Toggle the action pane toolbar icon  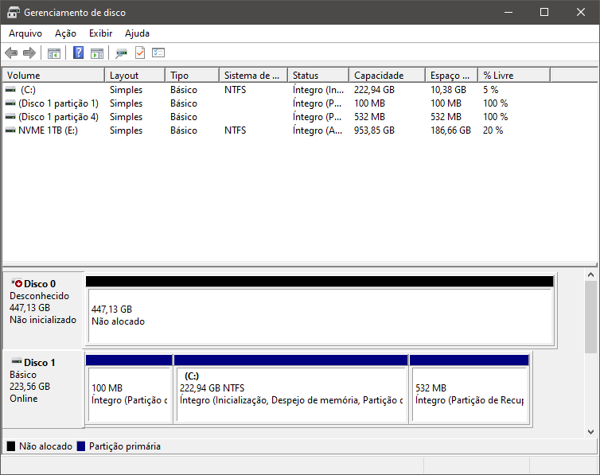point(97,53)
